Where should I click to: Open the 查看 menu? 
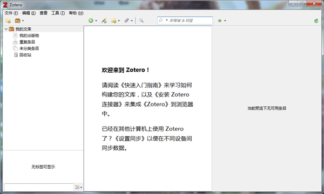point(44,13)
